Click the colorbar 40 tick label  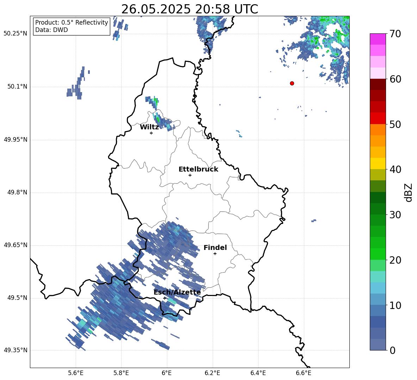[396, 169]
